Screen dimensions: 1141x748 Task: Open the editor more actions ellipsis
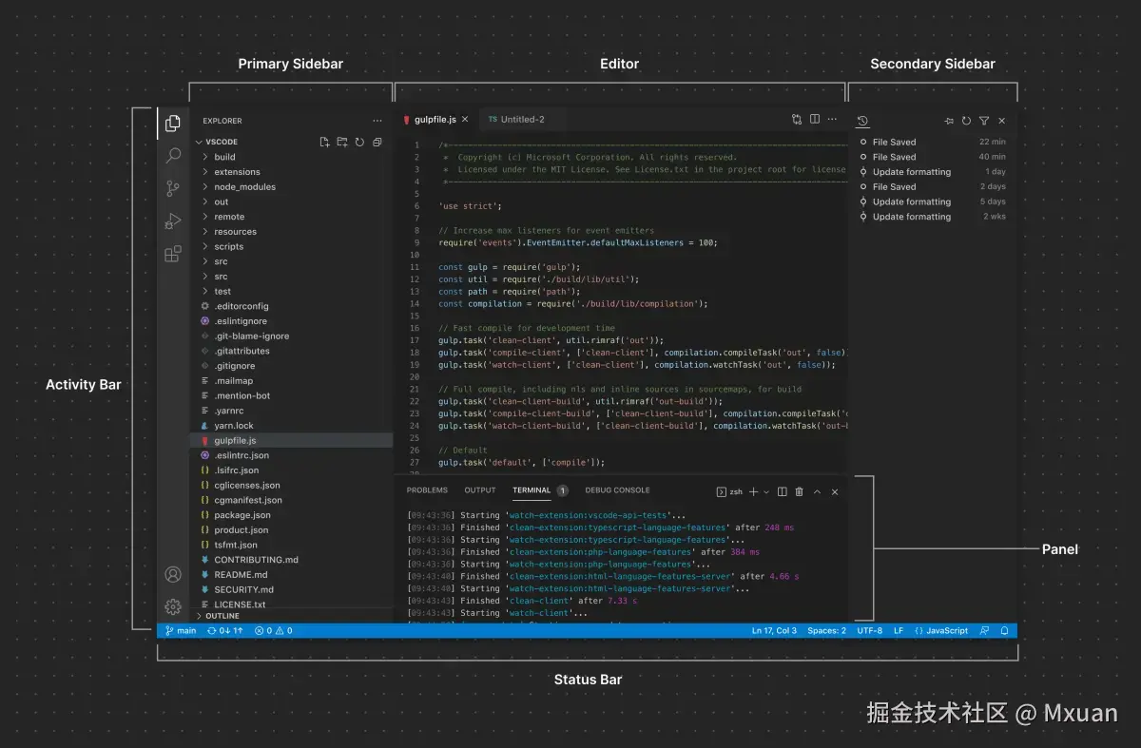[x=832, y=120]
